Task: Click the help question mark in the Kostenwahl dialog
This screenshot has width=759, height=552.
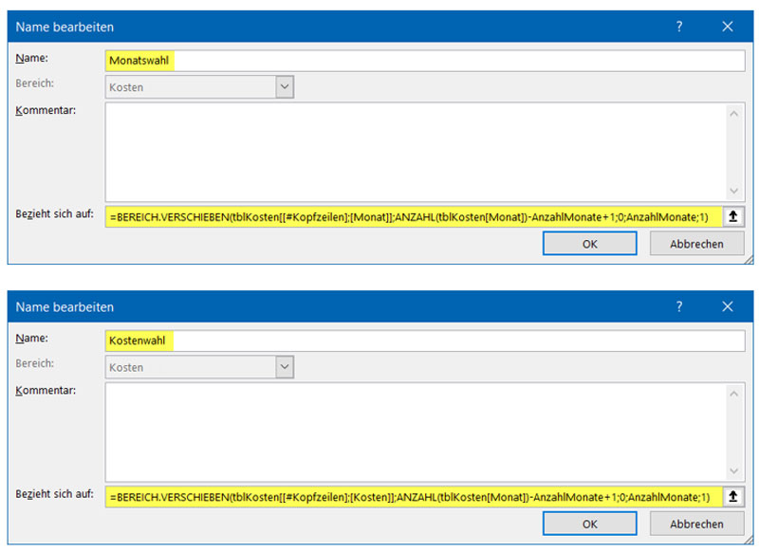Action: (679, 306)
